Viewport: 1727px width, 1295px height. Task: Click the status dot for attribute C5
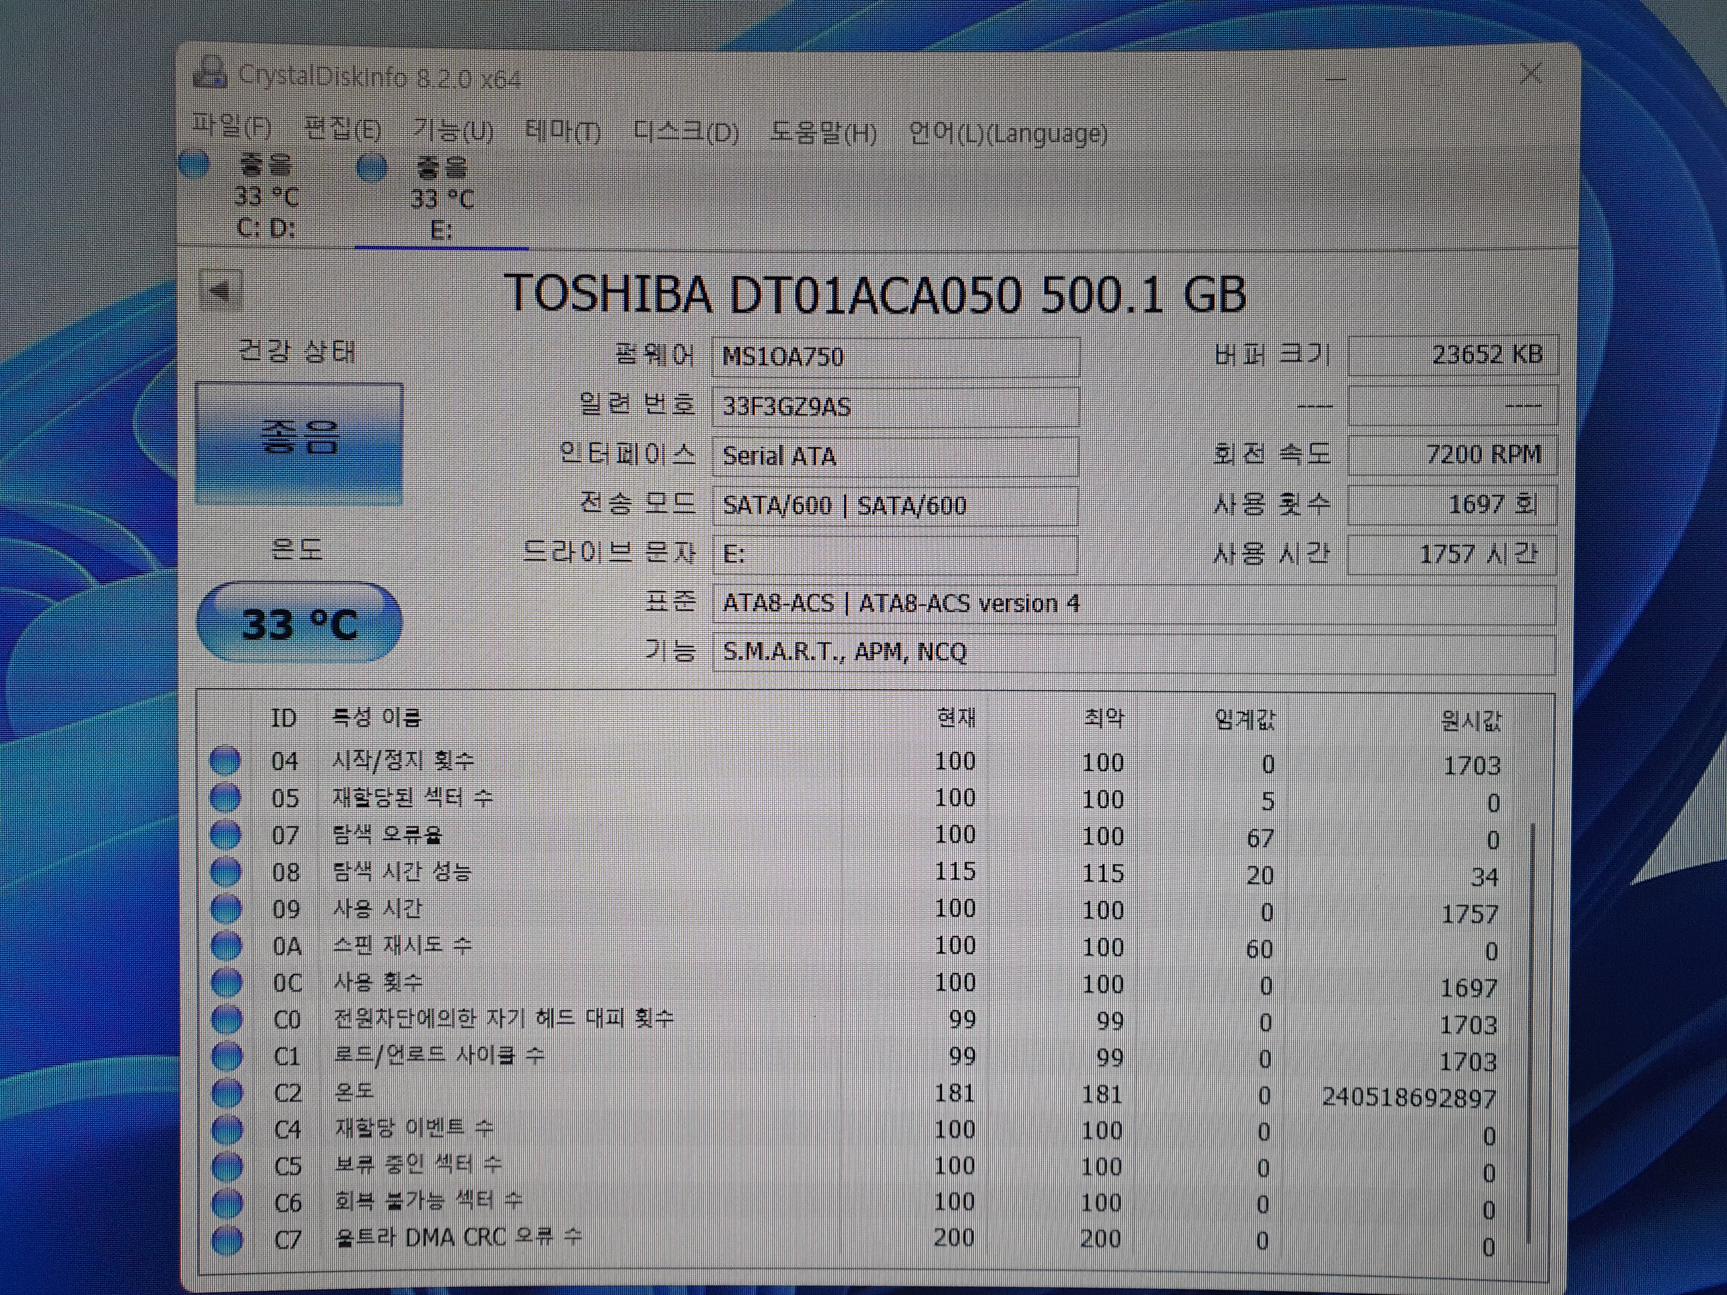(227, 1166)
